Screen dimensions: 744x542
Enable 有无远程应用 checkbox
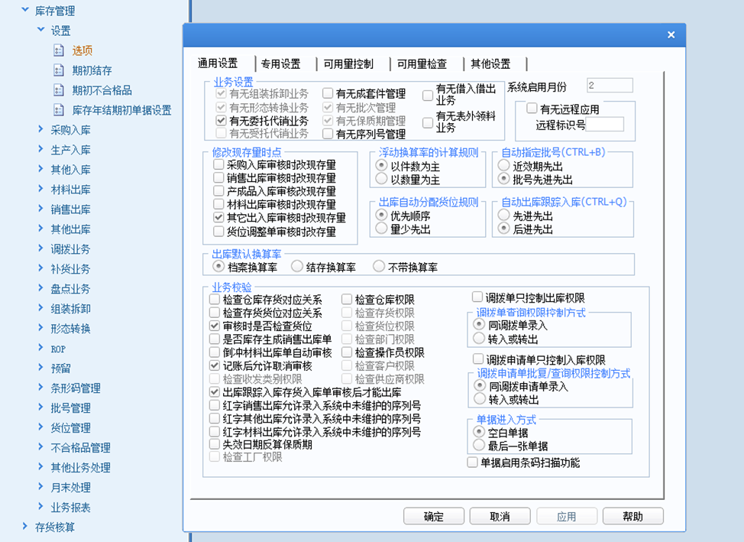[x=532, y=109]
